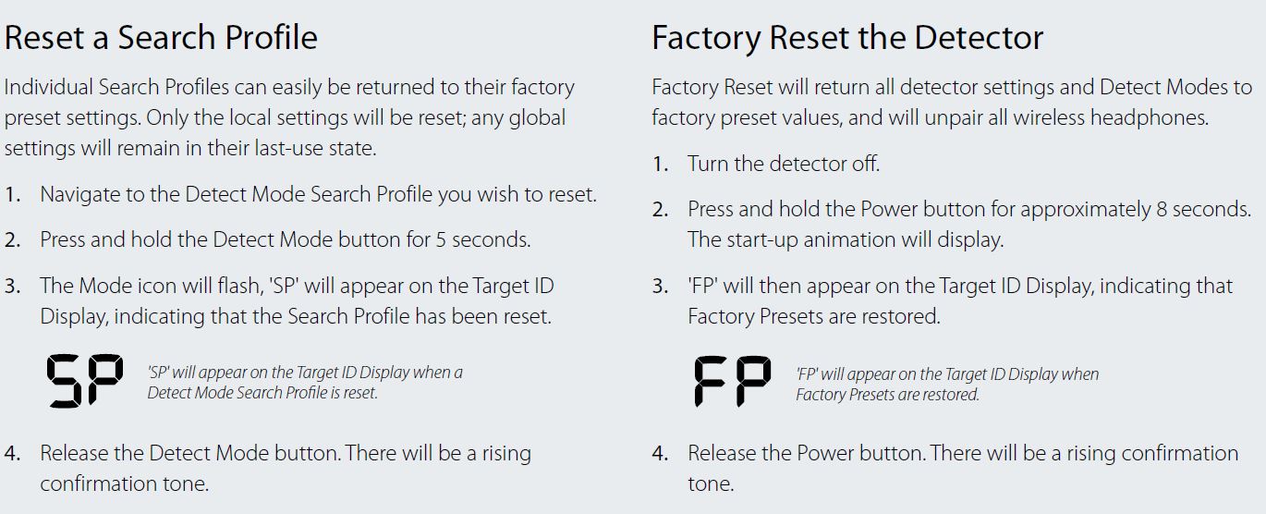Click step 'Release the Detect Mode button'
Image resolution: width=1266 pixels, height=514 pixels.
coord(286,469)
